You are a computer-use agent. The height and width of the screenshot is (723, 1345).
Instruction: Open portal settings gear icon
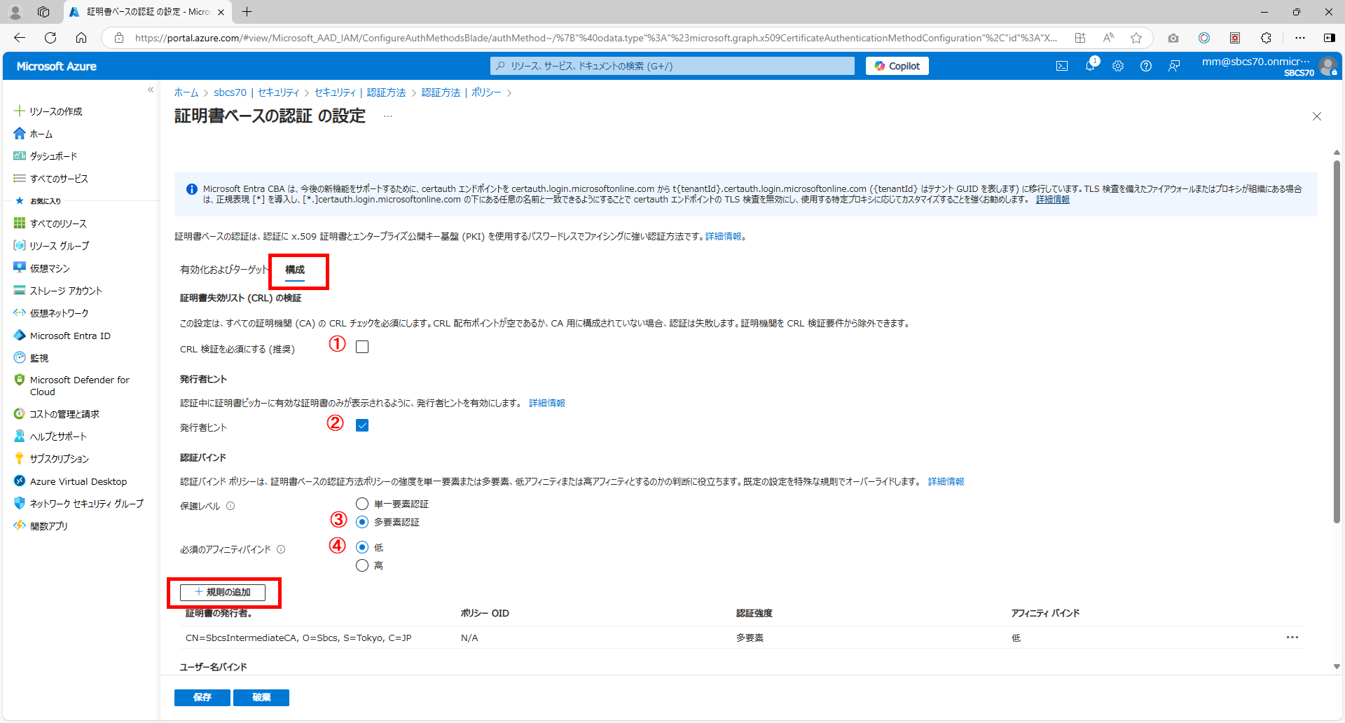coord(1118,66)
